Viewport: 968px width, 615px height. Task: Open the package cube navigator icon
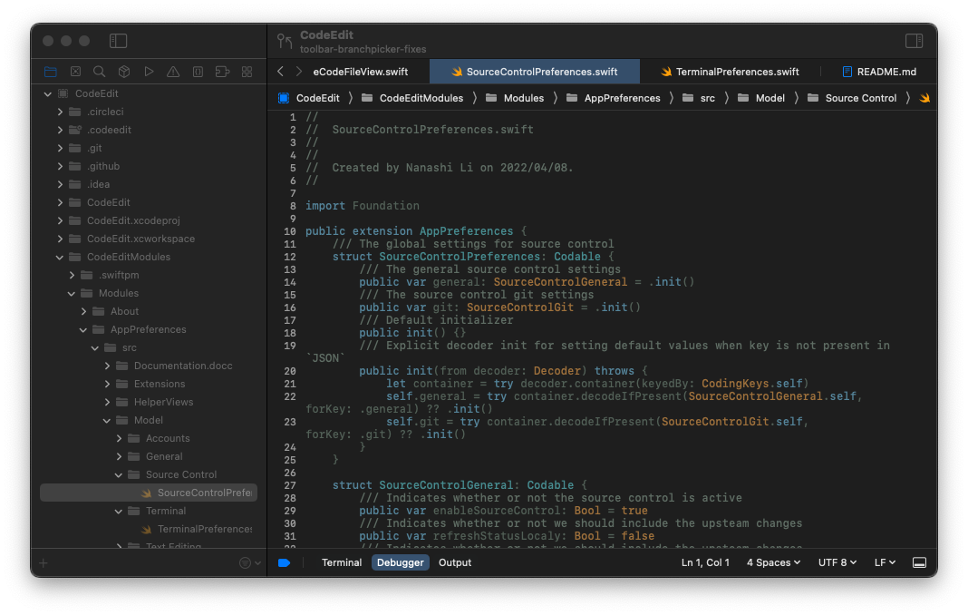124,71
